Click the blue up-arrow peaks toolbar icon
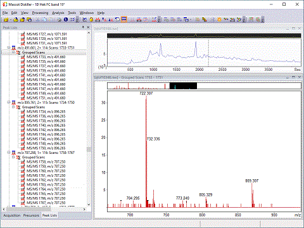 104,20
